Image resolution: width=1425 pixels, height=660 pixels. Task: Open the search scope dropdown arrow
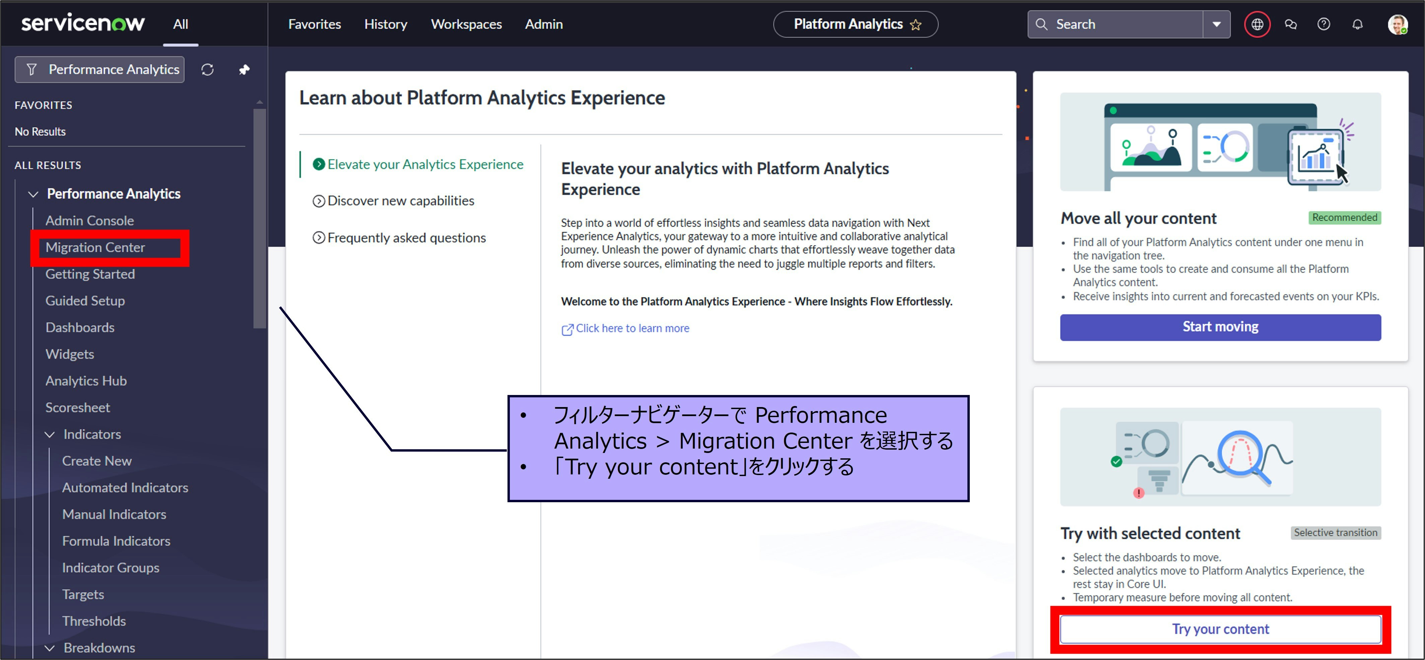(1216, 24)
